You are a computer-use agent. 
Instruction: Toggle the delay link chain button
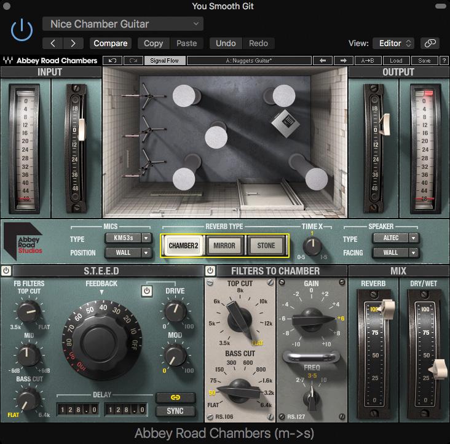click(175, 397)
